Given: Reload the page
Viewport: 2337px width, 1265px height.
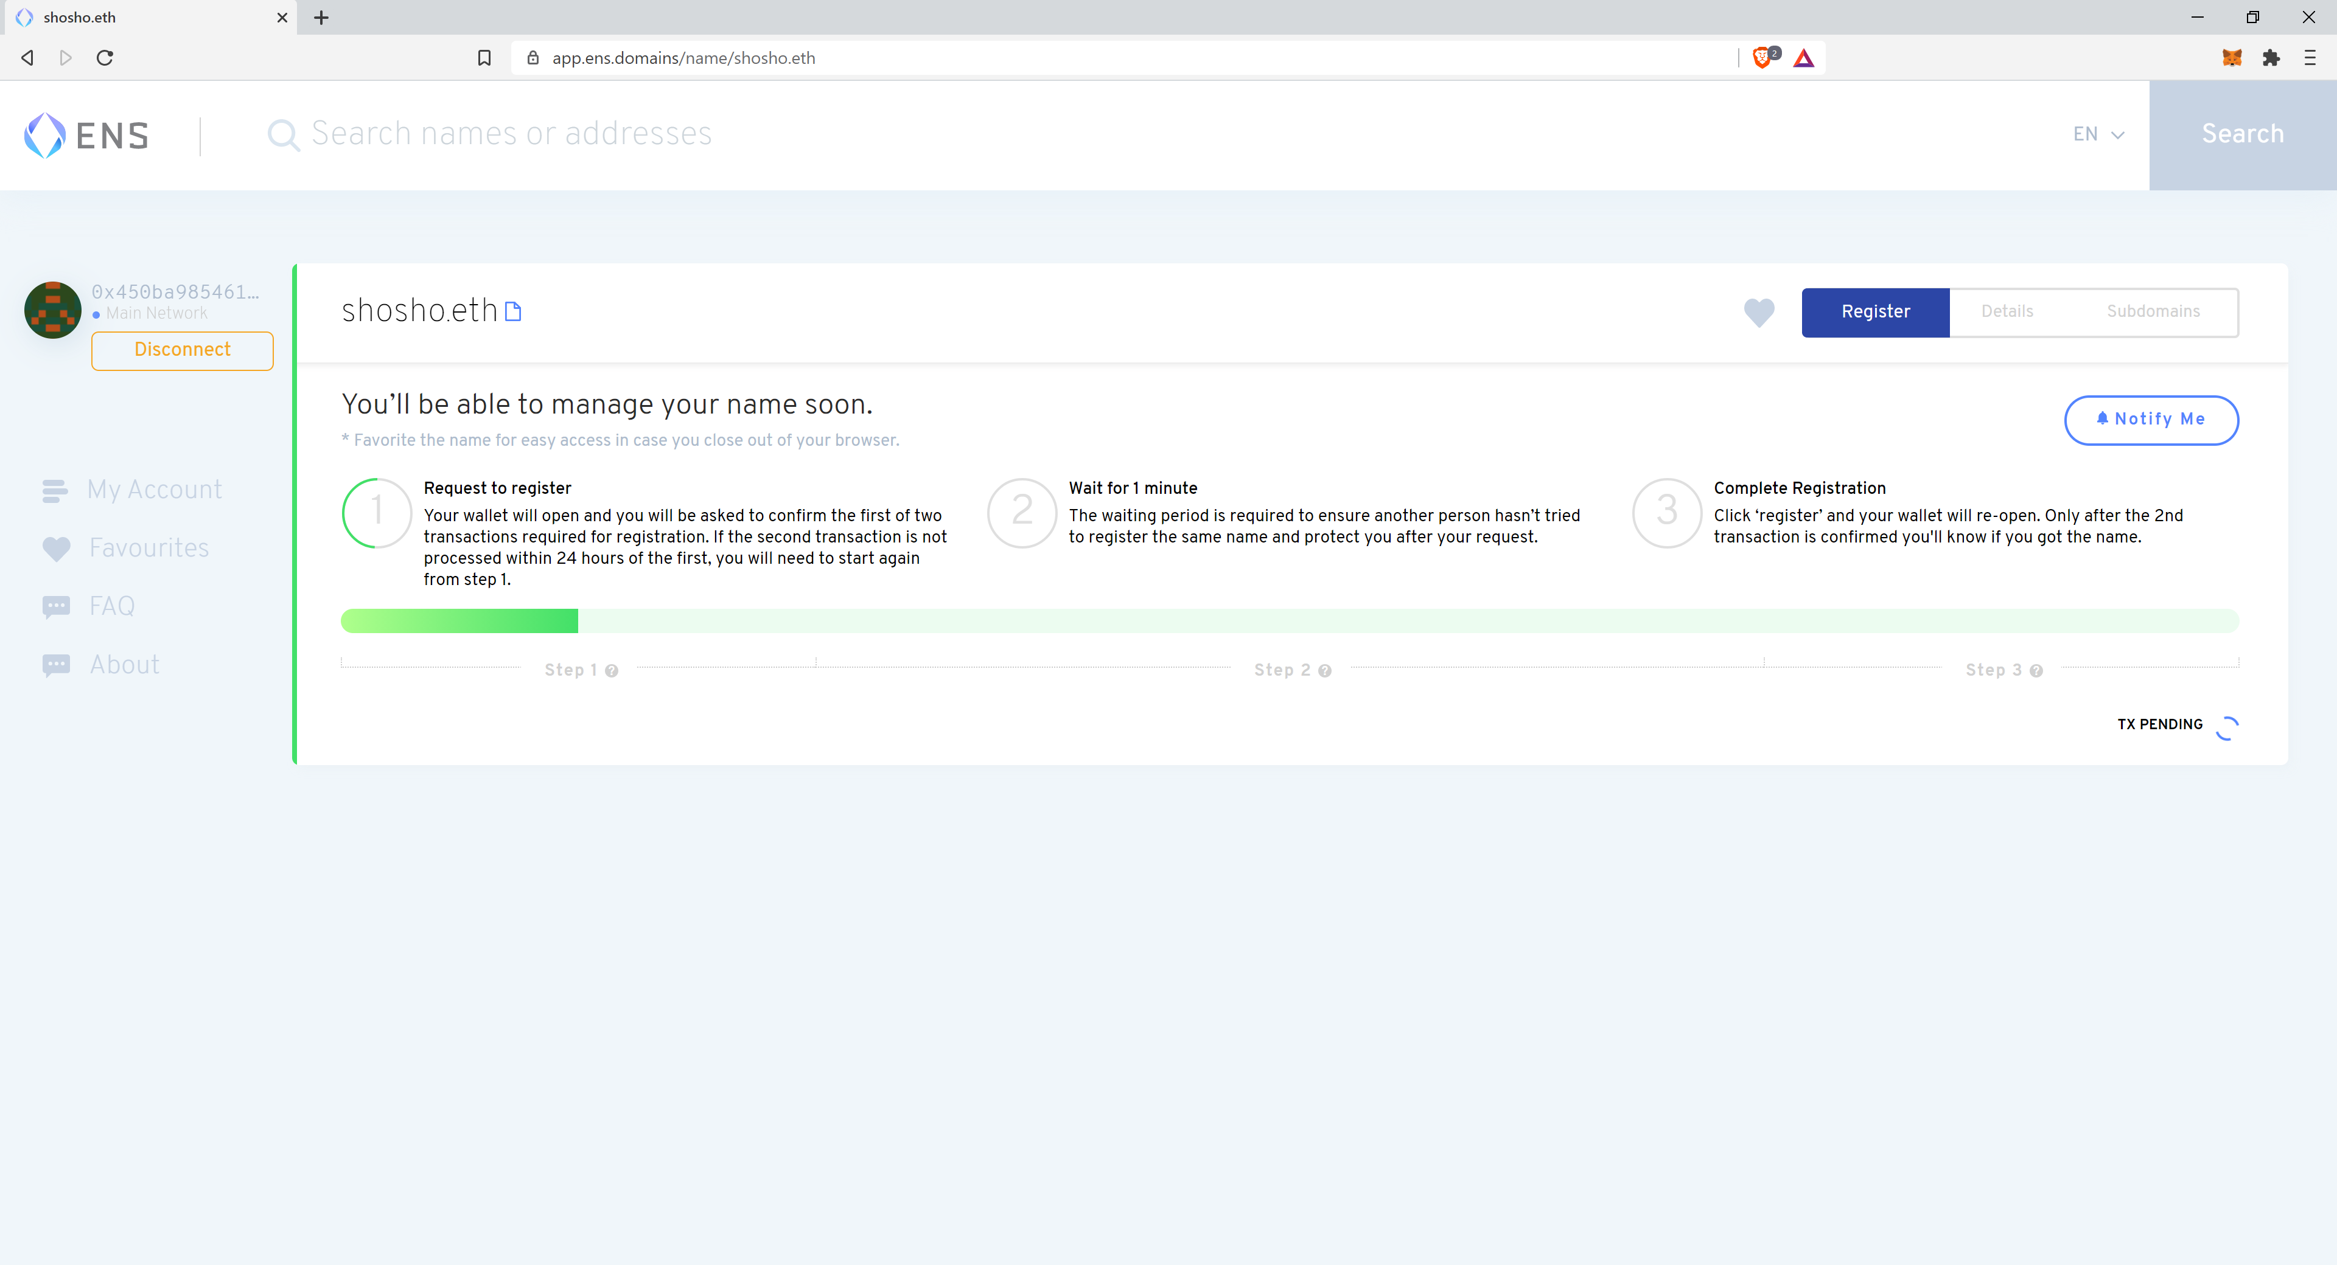Looking at the screenshot, I should pos(105,58).
